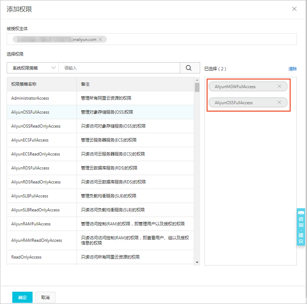Open the 咨询·建议 feedback side tab
Image resolution: width=307 pixels, height=304 pixels.
(301, 227)
